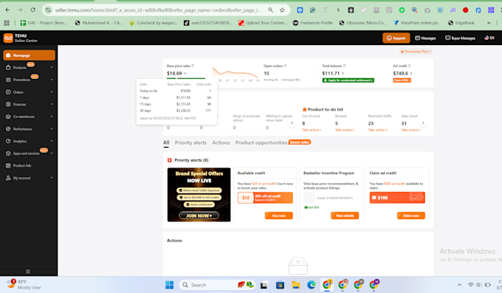Click the Temu Seller Center logo
Viewport: 502px width, 293px height.
21,38
